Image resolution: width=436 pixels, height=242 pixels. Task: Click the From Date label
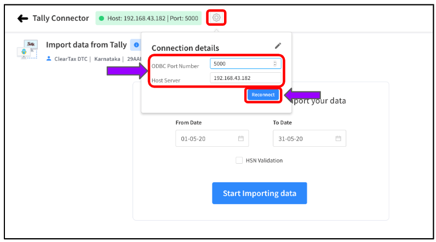point(188,123)
